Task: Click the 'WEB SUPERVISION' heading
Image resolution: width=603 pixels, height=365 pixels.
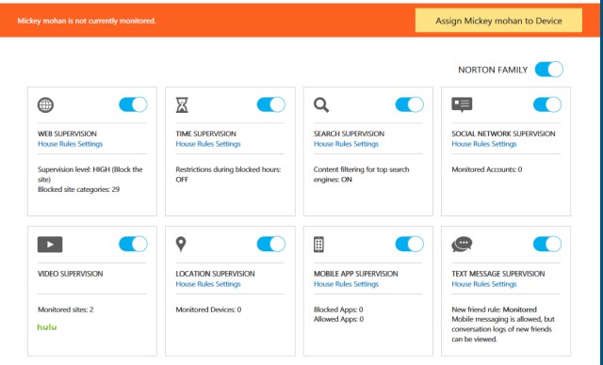Action: pyautogui.click(x=67, y=134)
